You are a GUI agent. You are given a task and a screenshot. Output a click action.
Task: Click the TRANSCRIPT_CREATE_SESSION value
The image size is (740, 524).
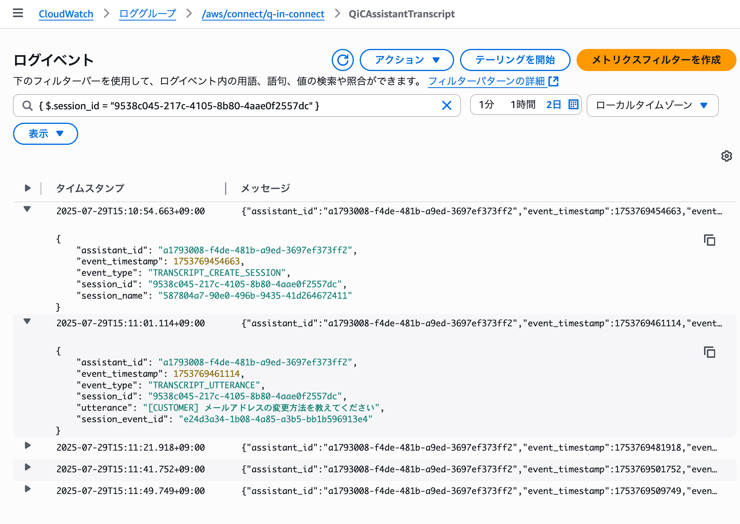coord(217,273)
